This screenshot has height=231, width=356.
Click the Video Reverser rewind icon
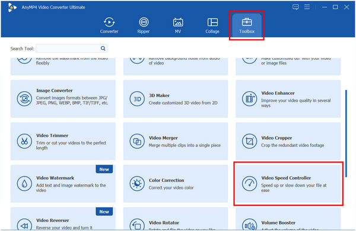pyautogui.click(x=24, y=225)
